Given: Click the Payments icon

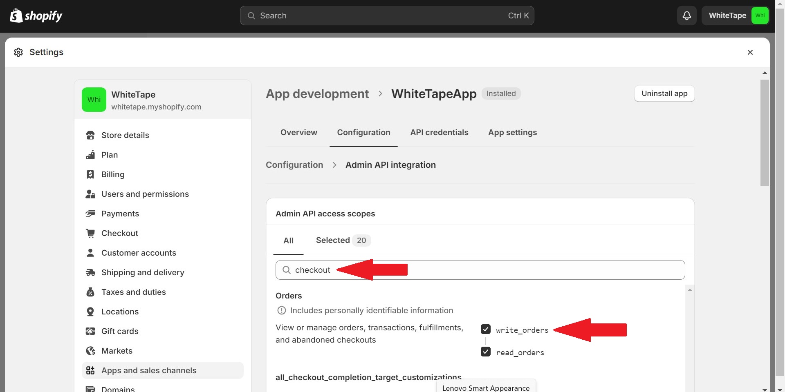Looking at the screenshot, I should tap(90, 214).
